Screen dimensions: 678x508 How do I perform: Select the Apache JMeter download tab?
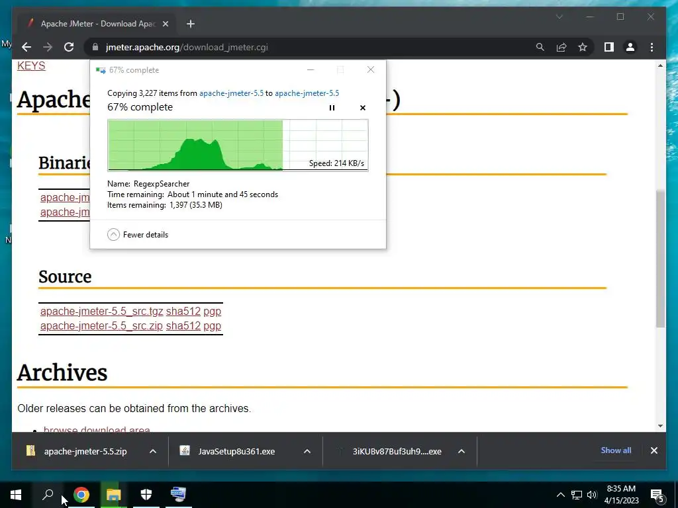point(97,24)
